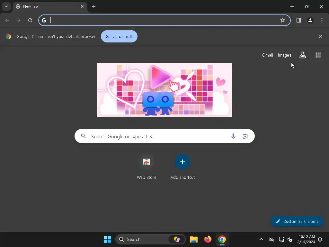This screenshot has width=329, height=247.
Task: Dismiss the default browser infobar
Action: (x=320, y=36)
